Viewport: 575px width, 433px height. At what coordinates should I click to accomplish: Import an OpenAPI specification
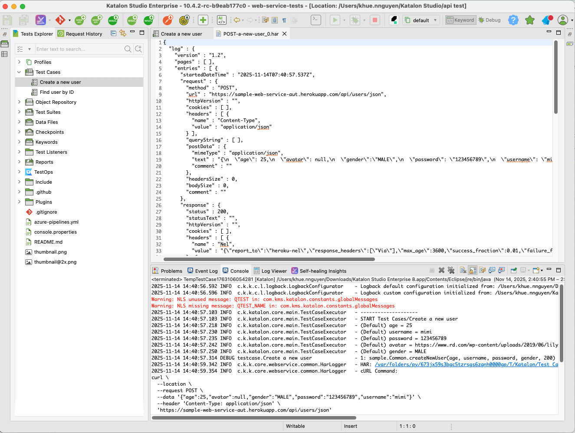tap(96, 20)
